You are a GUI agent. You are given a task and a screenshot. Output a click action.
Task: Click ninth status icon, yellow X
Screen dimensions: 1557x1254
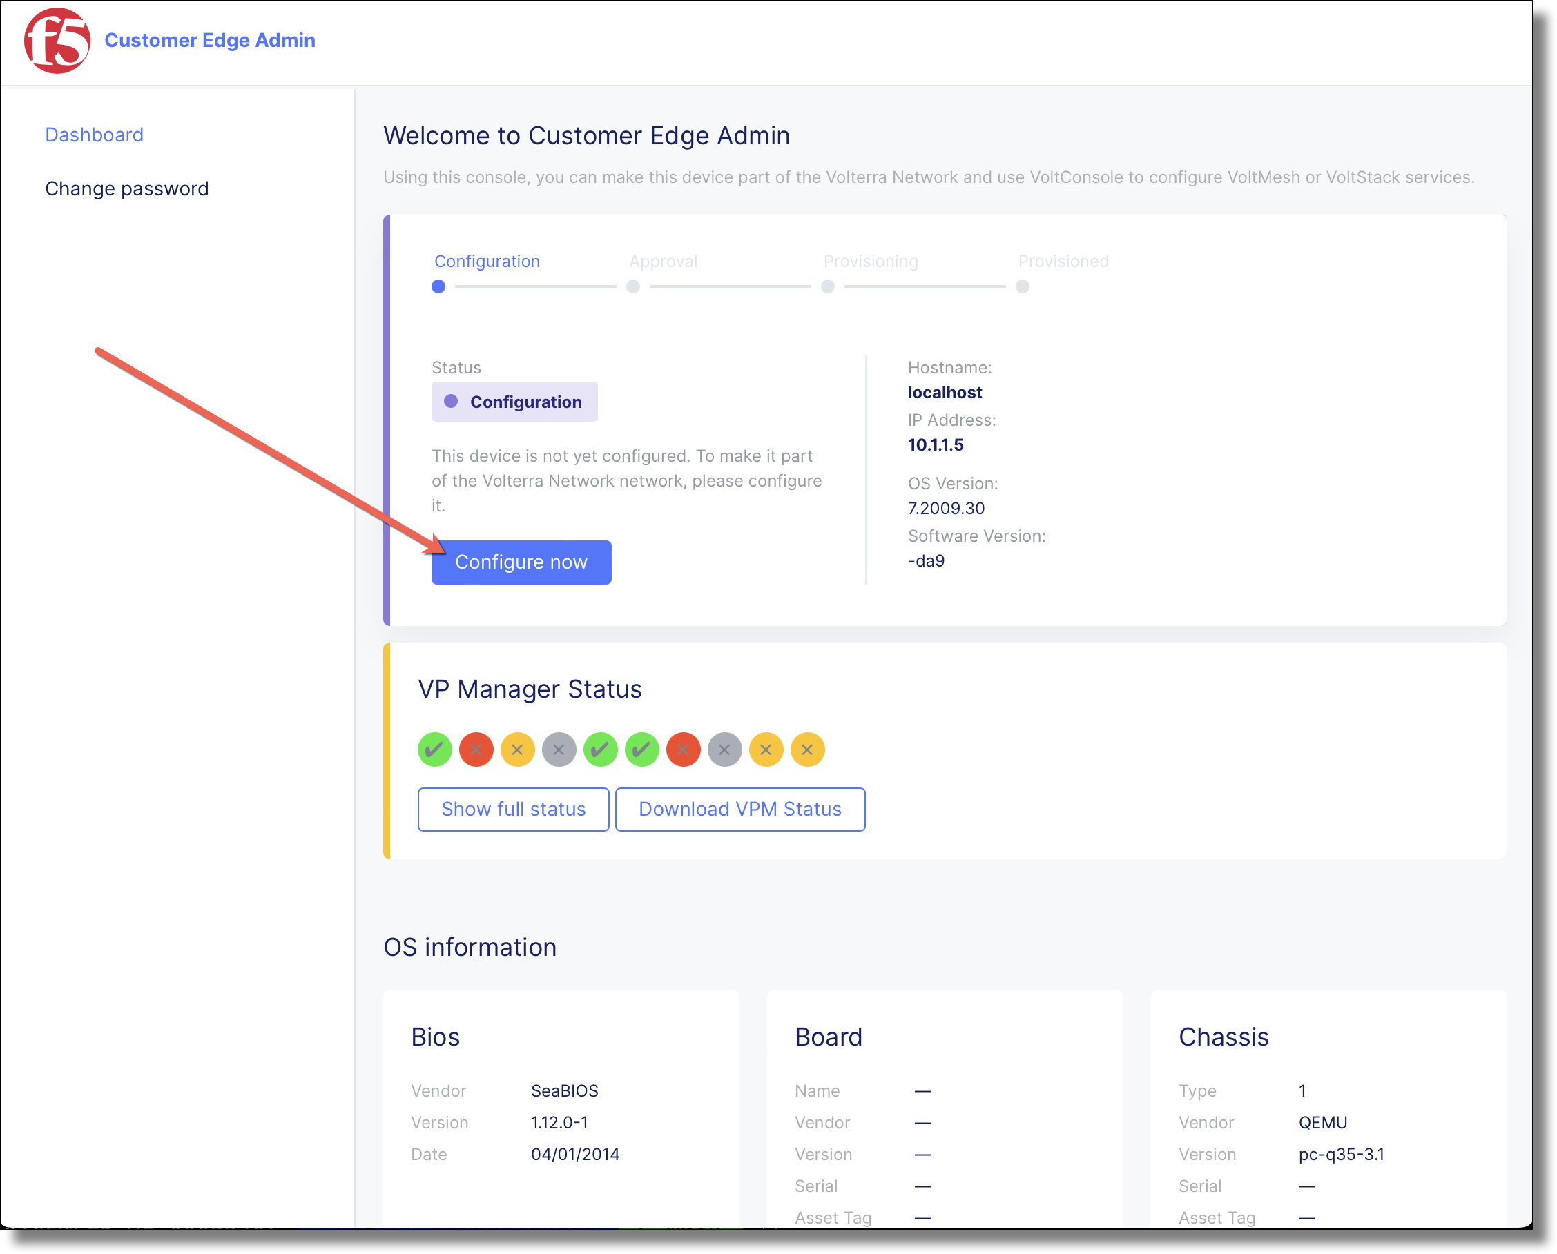(766, 750)
